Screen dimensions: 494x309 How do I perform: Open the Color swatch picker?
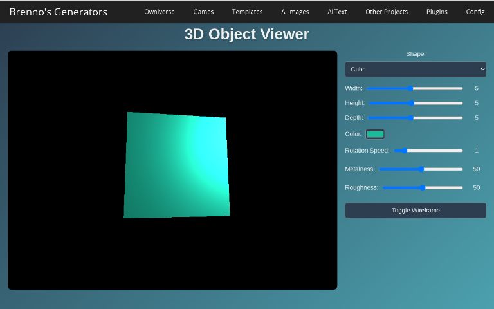pos(374,134)
